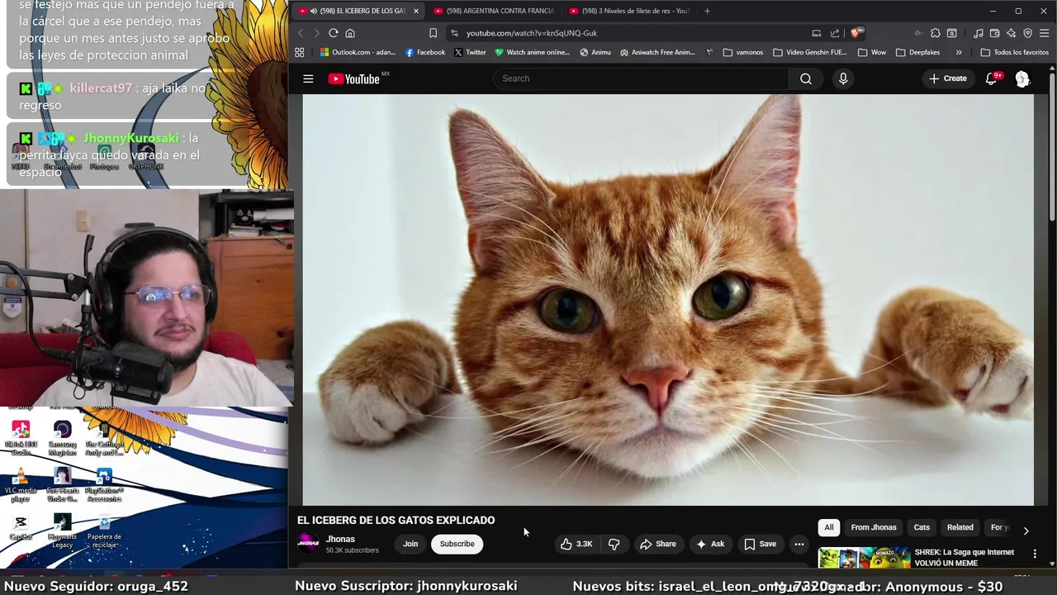Save the video to a playlist
Image resolution: width=1057 pixels, height=595 pixels.
(x=760, y=544)
